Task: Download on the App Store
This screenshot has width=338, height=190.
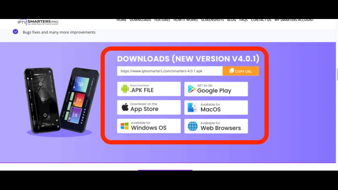Action: coord(149,107)
